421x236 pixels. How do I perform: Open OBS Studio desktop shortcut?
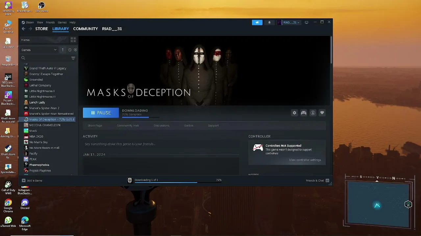41,7
